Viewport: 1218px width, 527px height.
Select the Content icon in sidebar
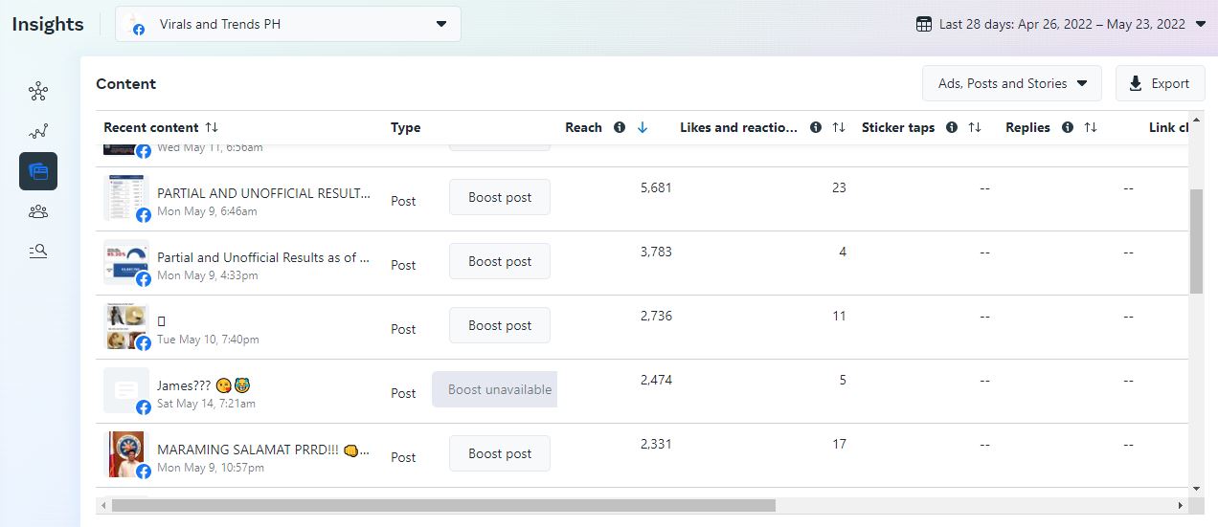tap(38, 171)
